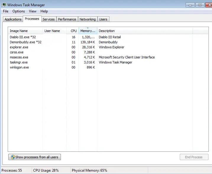This screenshot has width=212, height=174.
Task: Maximize the Task Manager window
Action: [200, 5]
